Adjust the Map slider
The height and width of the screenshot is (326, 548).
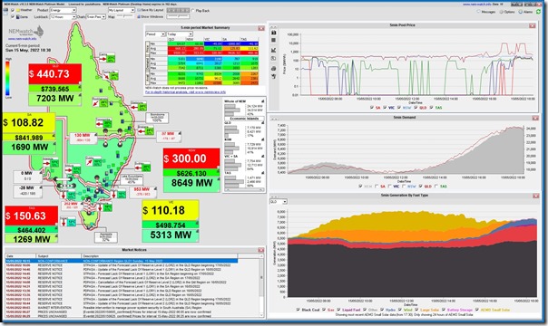pyautogui.click(x=124, y=16)
